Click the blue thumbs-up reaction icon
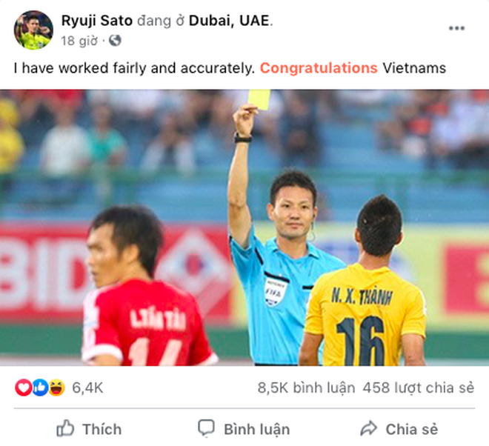The height and width of the screenshot is (446, 489). click(x=40, y=387)
